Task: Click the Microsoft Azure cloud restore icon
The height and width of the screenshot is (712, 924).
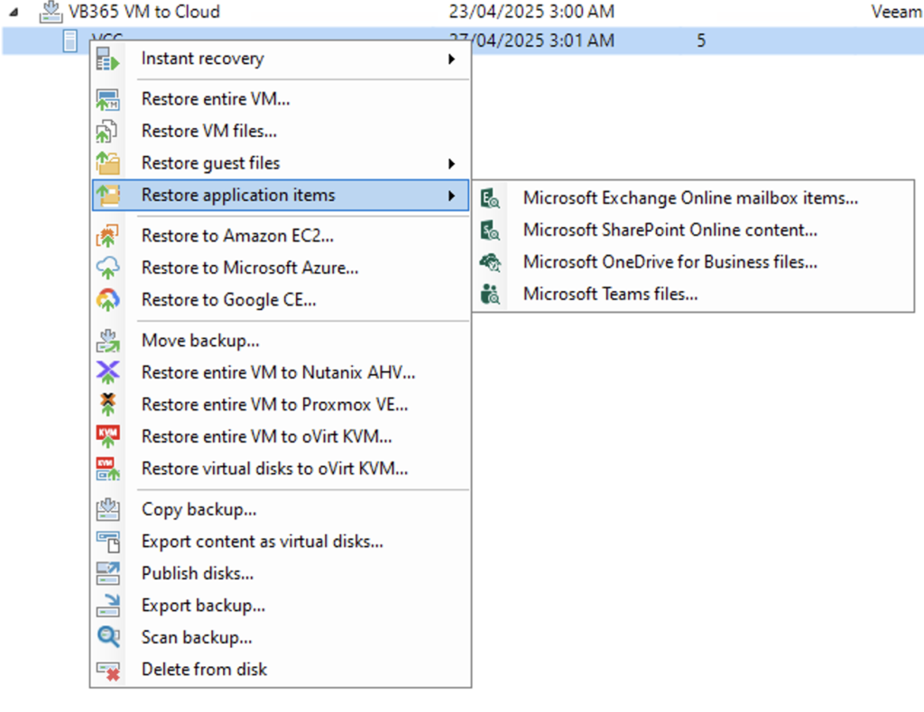Action: (108, 268)
